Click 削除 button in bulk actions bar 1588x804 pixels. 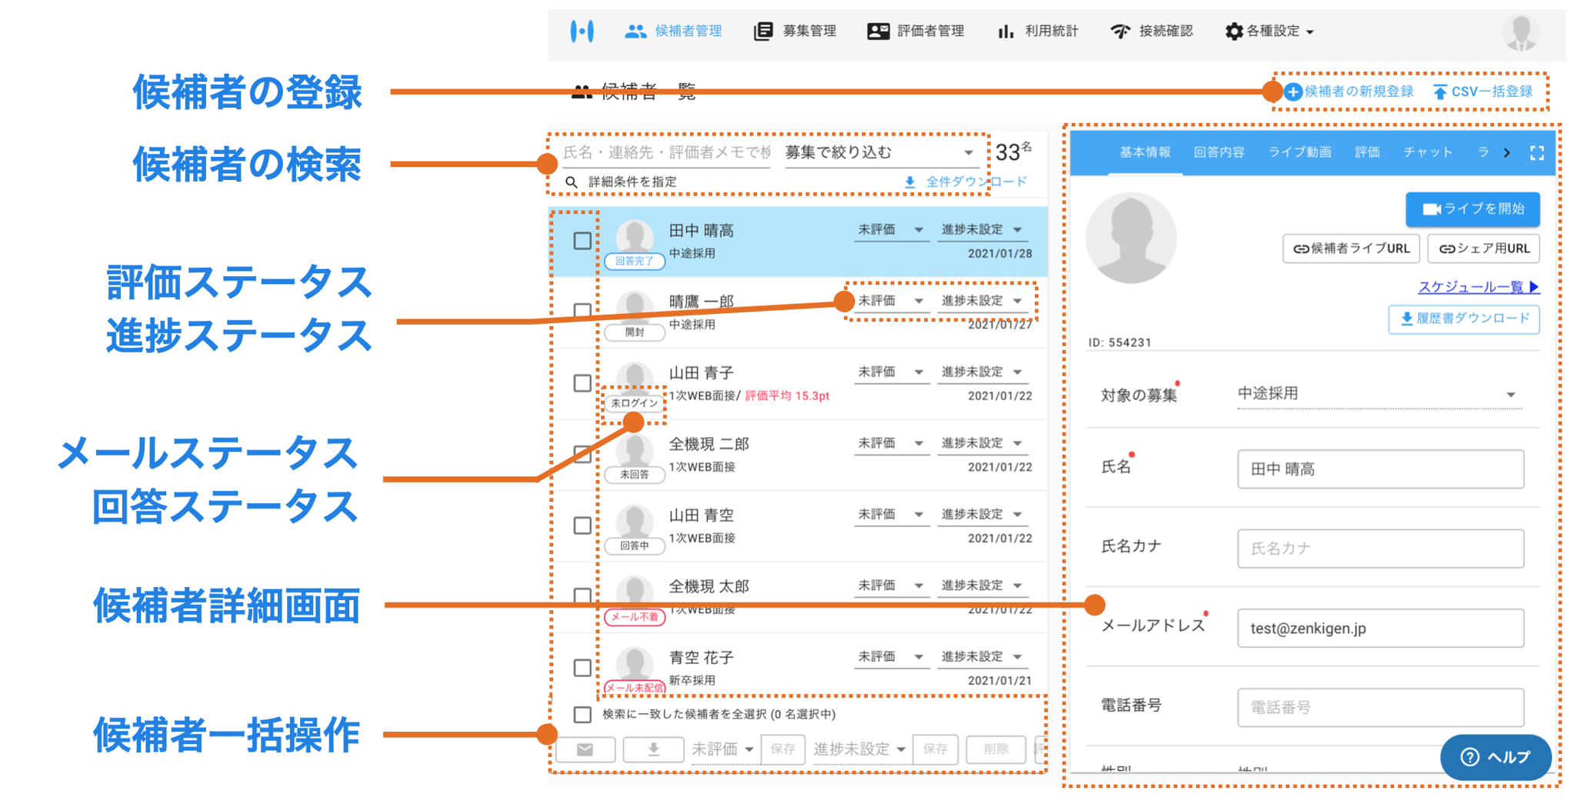(996, 749)
